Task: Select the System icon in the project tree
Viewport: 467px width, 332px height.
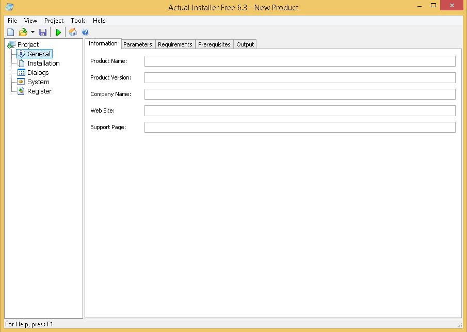Action: click(x=22, y=82)
